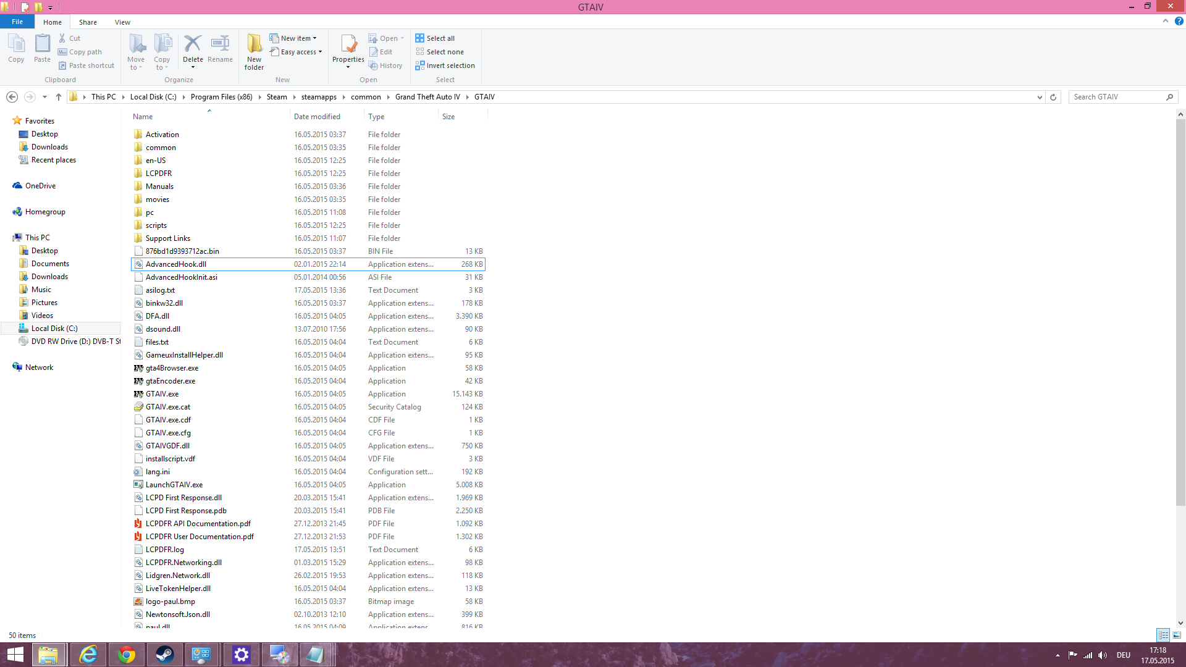Click the refresh address bar button

click(x=1053, y=97)
